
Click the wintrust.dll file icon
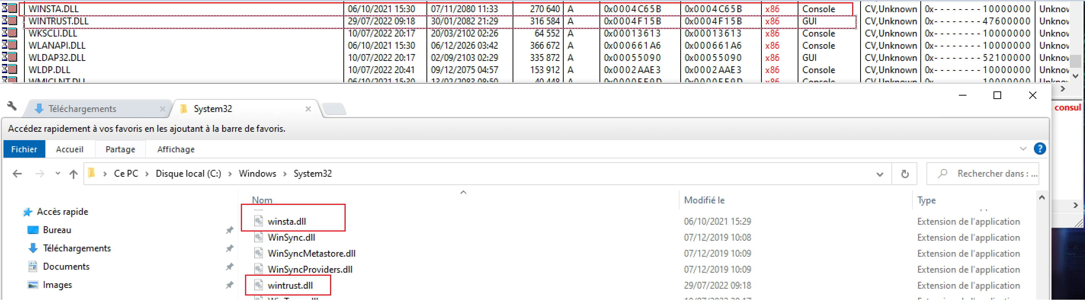click(x=259, y=285)
